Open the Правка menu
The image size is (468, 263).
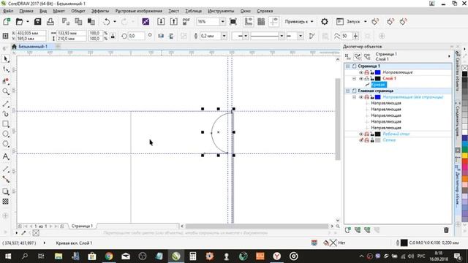[x=26, y=11]
